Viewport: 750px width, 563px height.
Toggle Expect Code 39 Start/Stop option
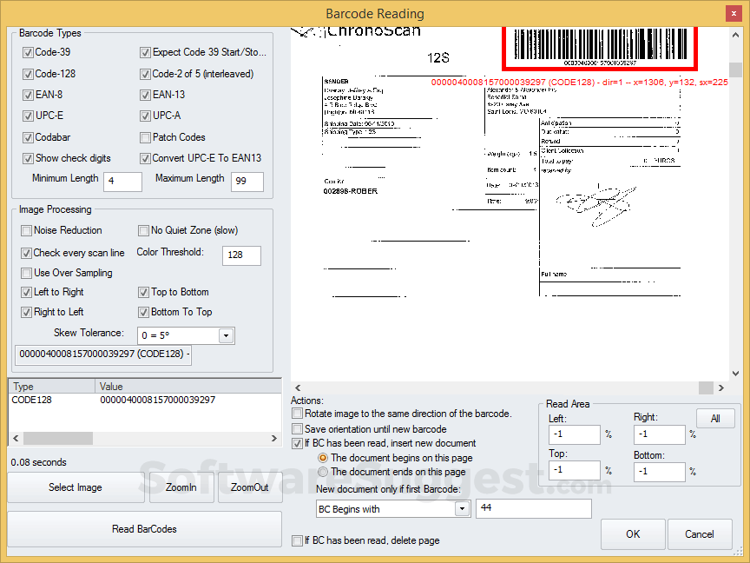click(145, 53)
